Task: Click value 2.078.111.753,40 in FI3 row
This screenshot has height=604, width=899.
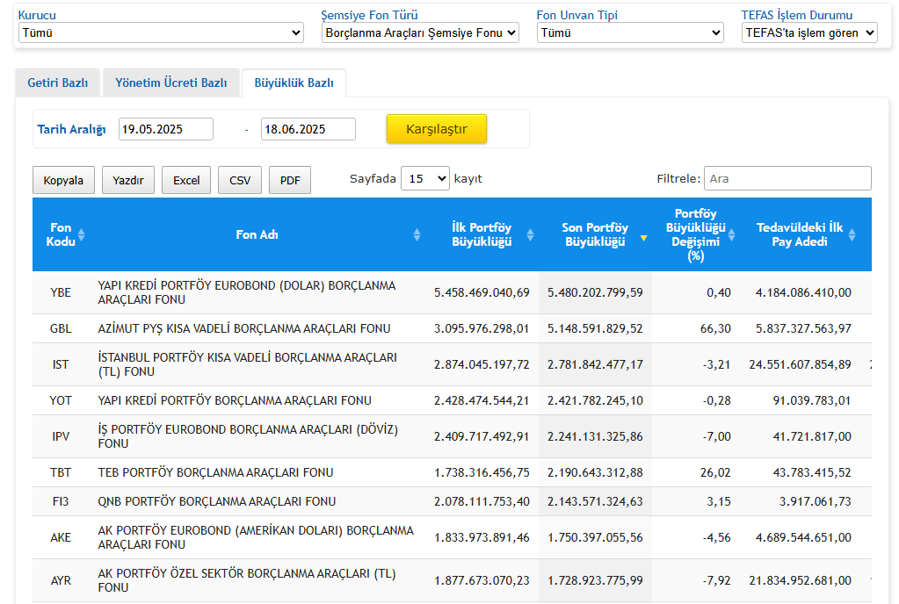Action: [x=482, y=501]
